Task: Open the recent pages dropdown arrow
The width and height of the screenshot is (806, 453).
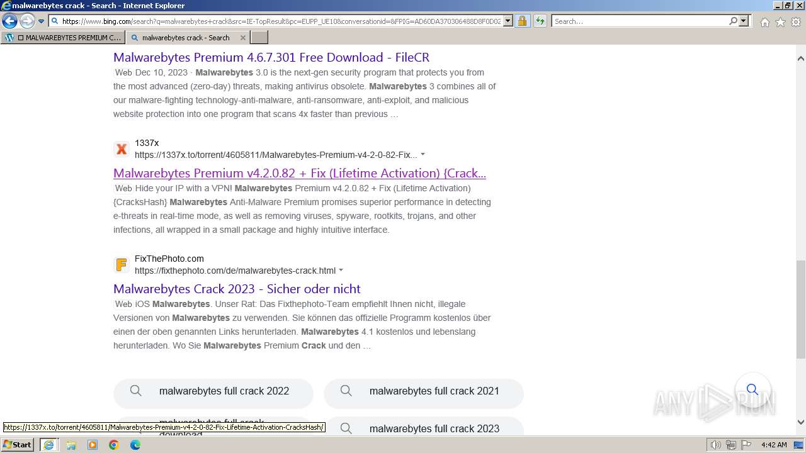Action: [x=41, y=21]
